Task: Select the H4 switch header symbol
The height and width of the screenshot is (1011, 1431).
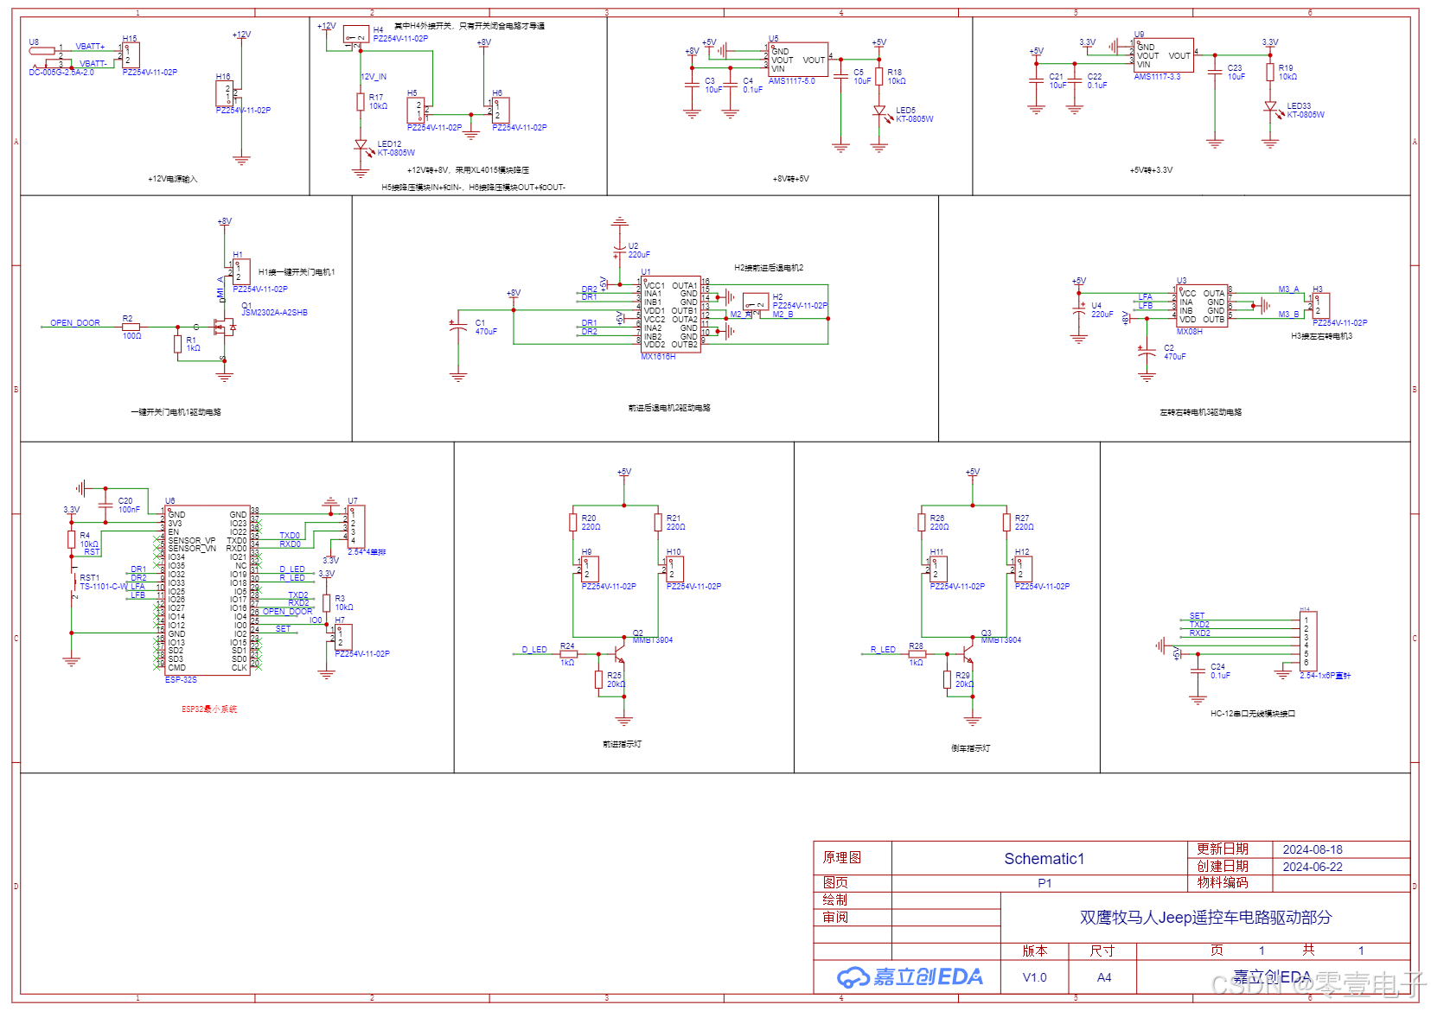Action: point(357,35)
